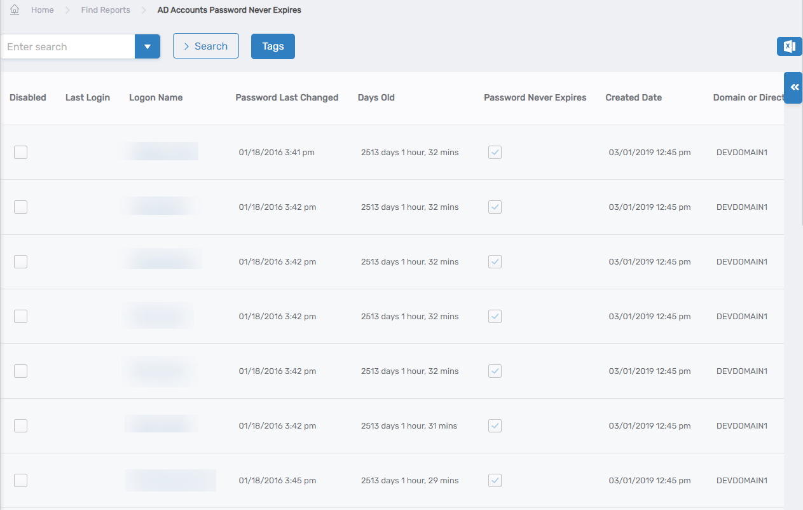This screenshot has height=510, width=803.
Task: Click the Search button
Action: click(205, 46)
